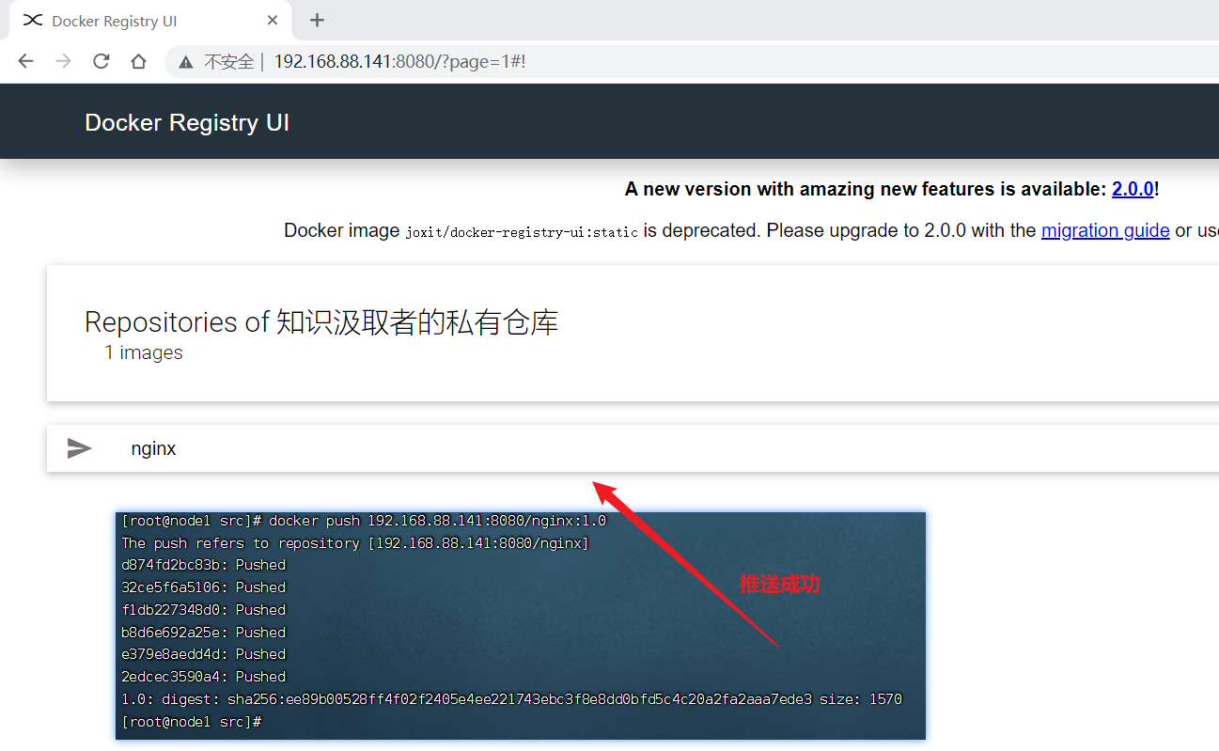
Task: Open the 2.0.0 new version link
Action: 1133,189
